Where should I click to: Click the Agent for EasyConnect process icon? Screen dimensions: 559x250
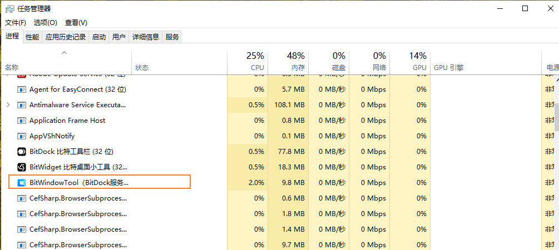tap(22, 89)
